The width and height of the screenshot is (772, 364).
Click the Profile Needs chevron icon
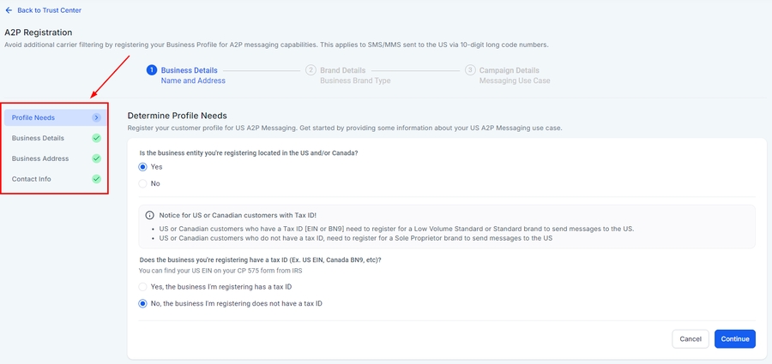[97, 117]
